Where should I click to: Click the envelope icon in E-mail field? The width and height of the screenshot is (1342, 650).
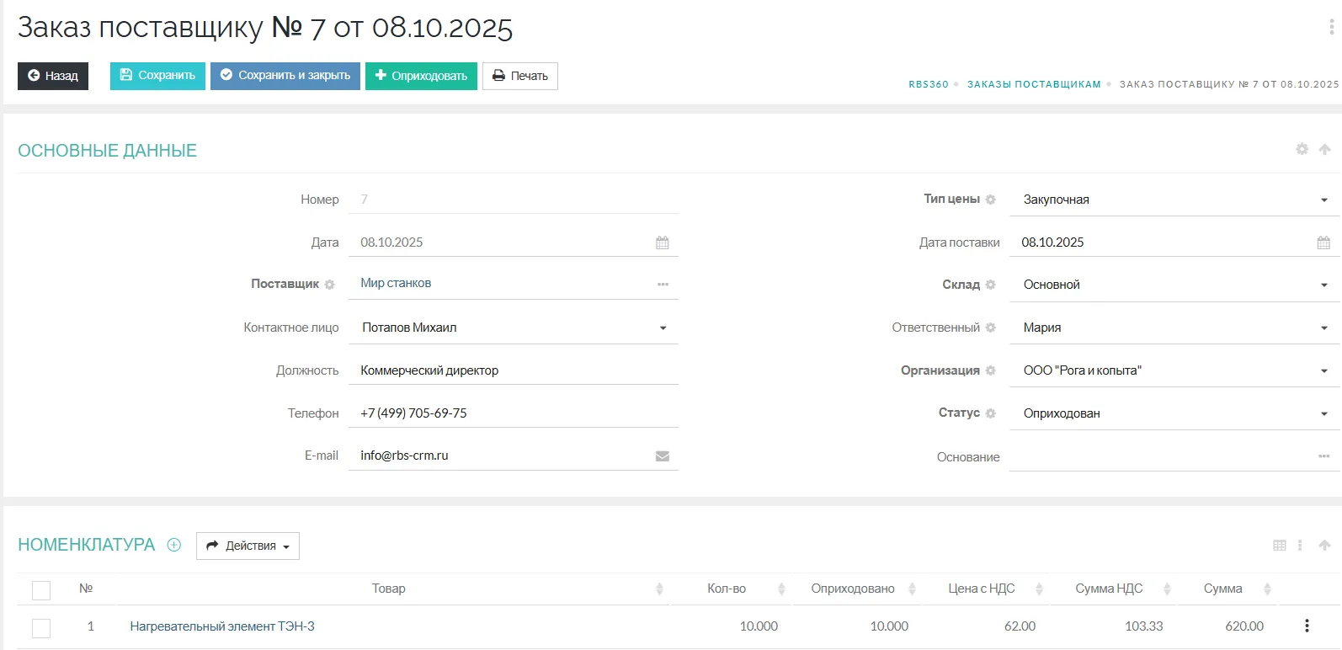click(663, 456)
